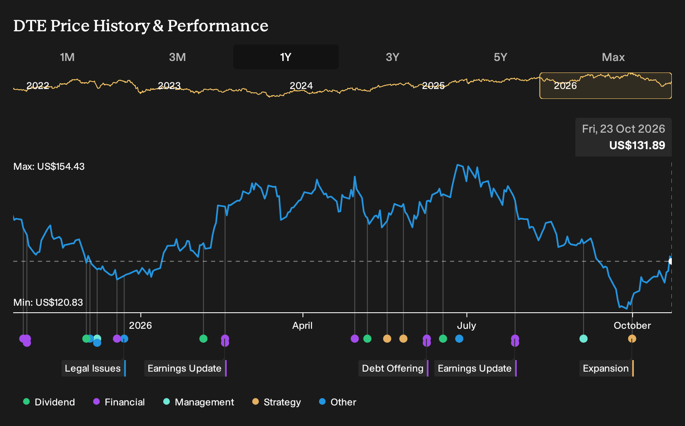Open the 5Y time range tab

pyautogui.click(x=500, y=57)
